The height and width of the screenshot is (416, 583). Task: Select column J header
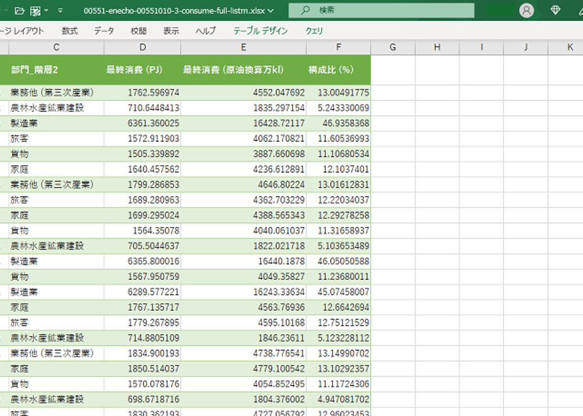(x=526, y=47)
